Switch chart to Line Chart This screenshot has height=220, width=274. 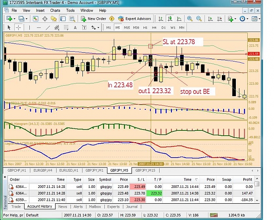[x=179, y=19]
